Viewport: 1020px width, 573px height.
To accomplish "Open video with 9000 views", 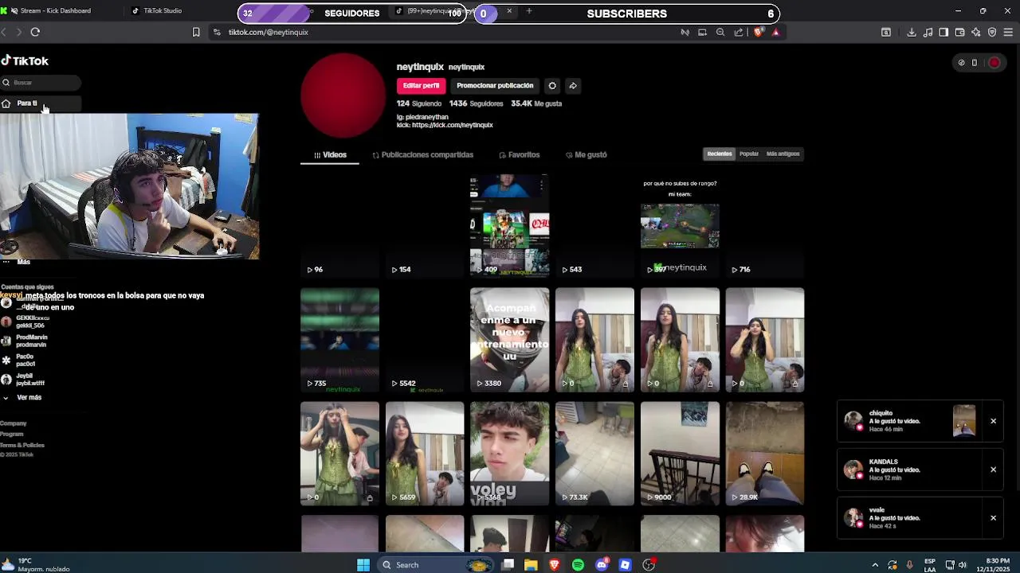I will (680, 454).
